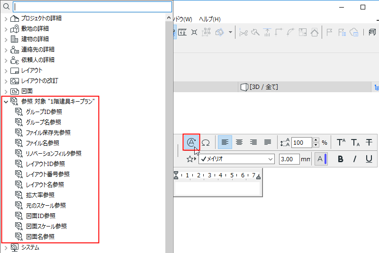This screenshot has width=379, height=253.
Task: Select グループID参照 autotext
Action: point(44,112)
